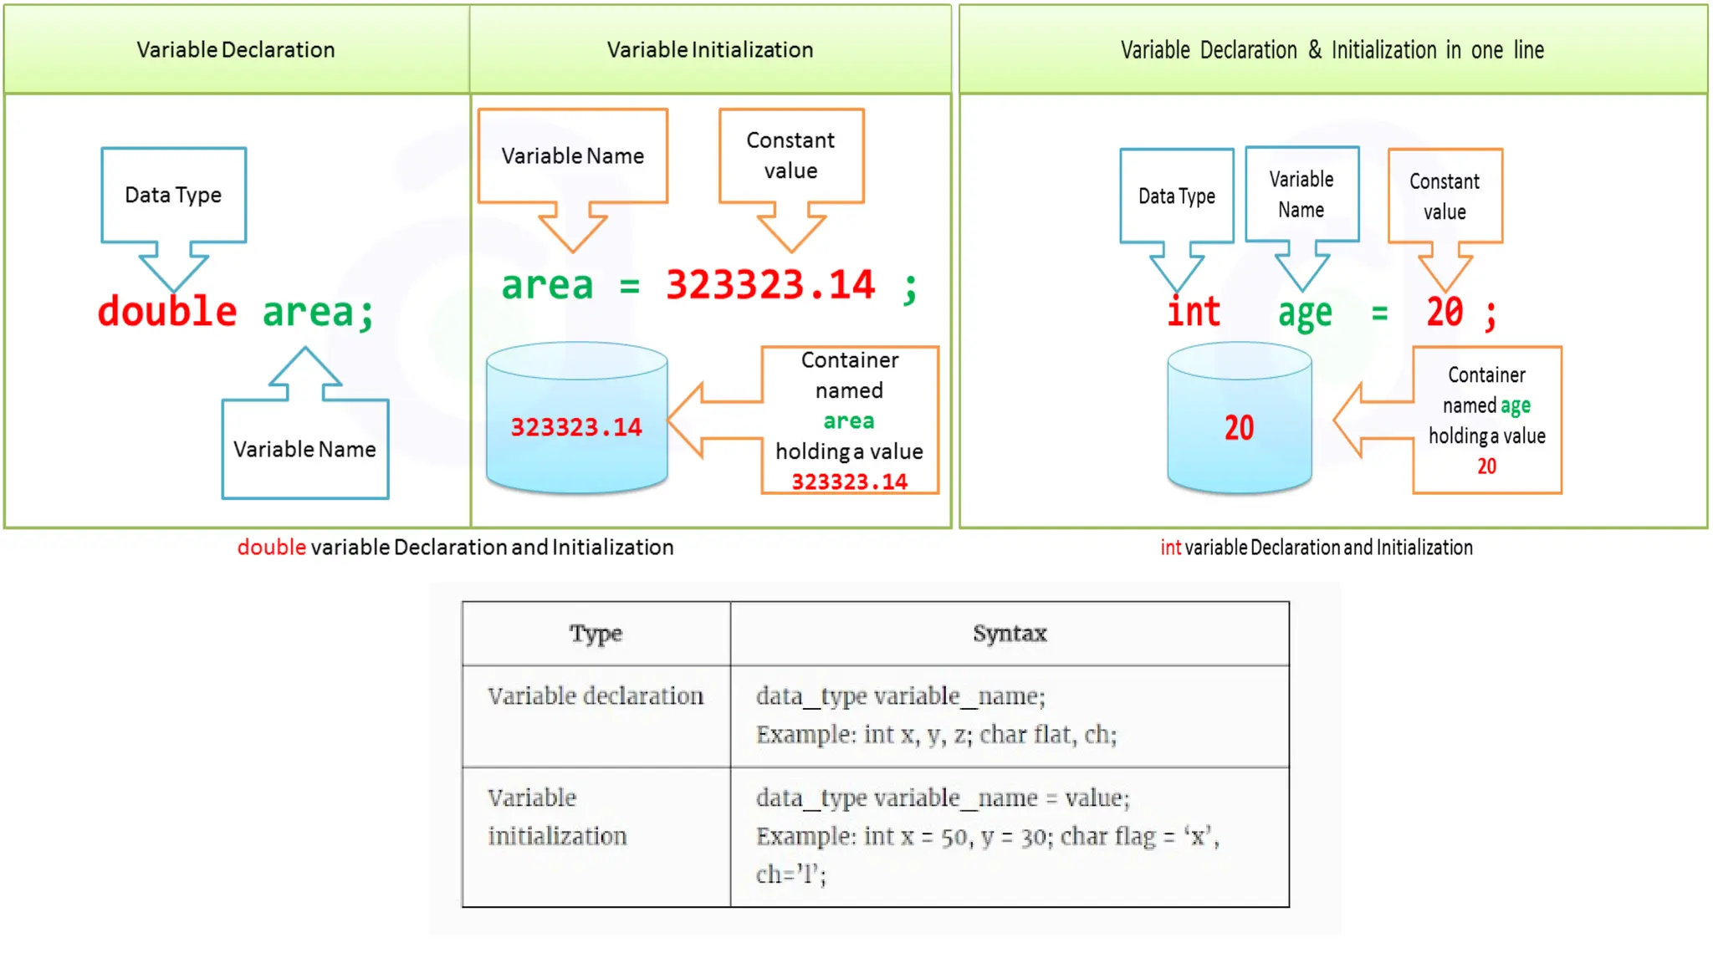Click the Data Type callout above int
Image resolution: width=1713 pixels, height=963 pixels.
point(1176,196)
